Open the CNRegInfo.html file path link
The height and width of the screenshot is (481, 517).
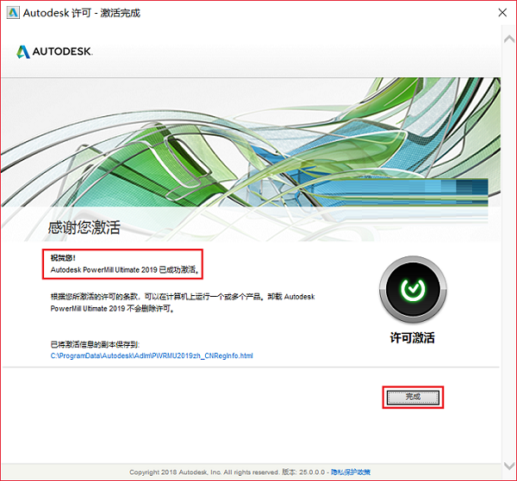(152, 355)
